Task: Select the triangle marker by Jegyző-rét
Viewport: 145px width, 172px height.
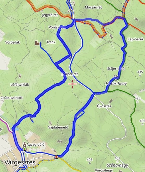Action: tap(42, 11)
